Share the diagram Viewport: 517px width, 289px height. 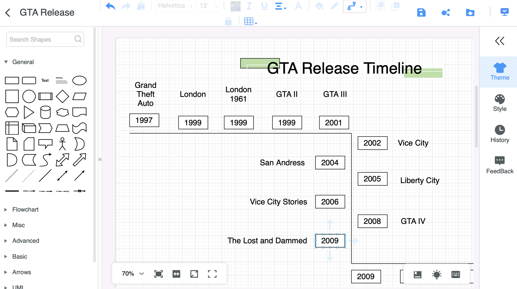coord(446,13)
